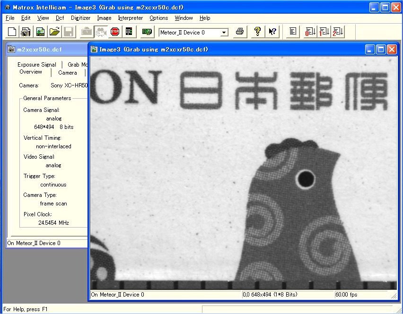403x314 pixels.
Task: Click the yellow Help question mark icon
Action: tap(257, 32)
